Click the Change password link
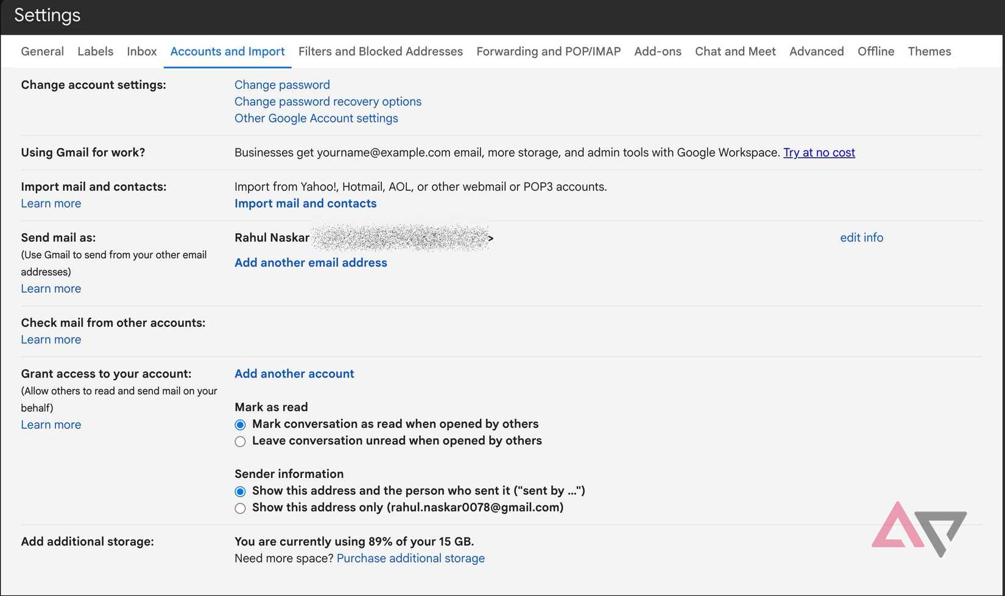Screen dimensions: 1005x596 click(282, 85)
